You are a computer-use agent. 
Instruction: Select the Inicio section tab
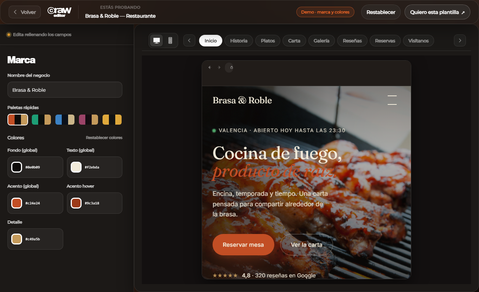click(x=211, y=41)
